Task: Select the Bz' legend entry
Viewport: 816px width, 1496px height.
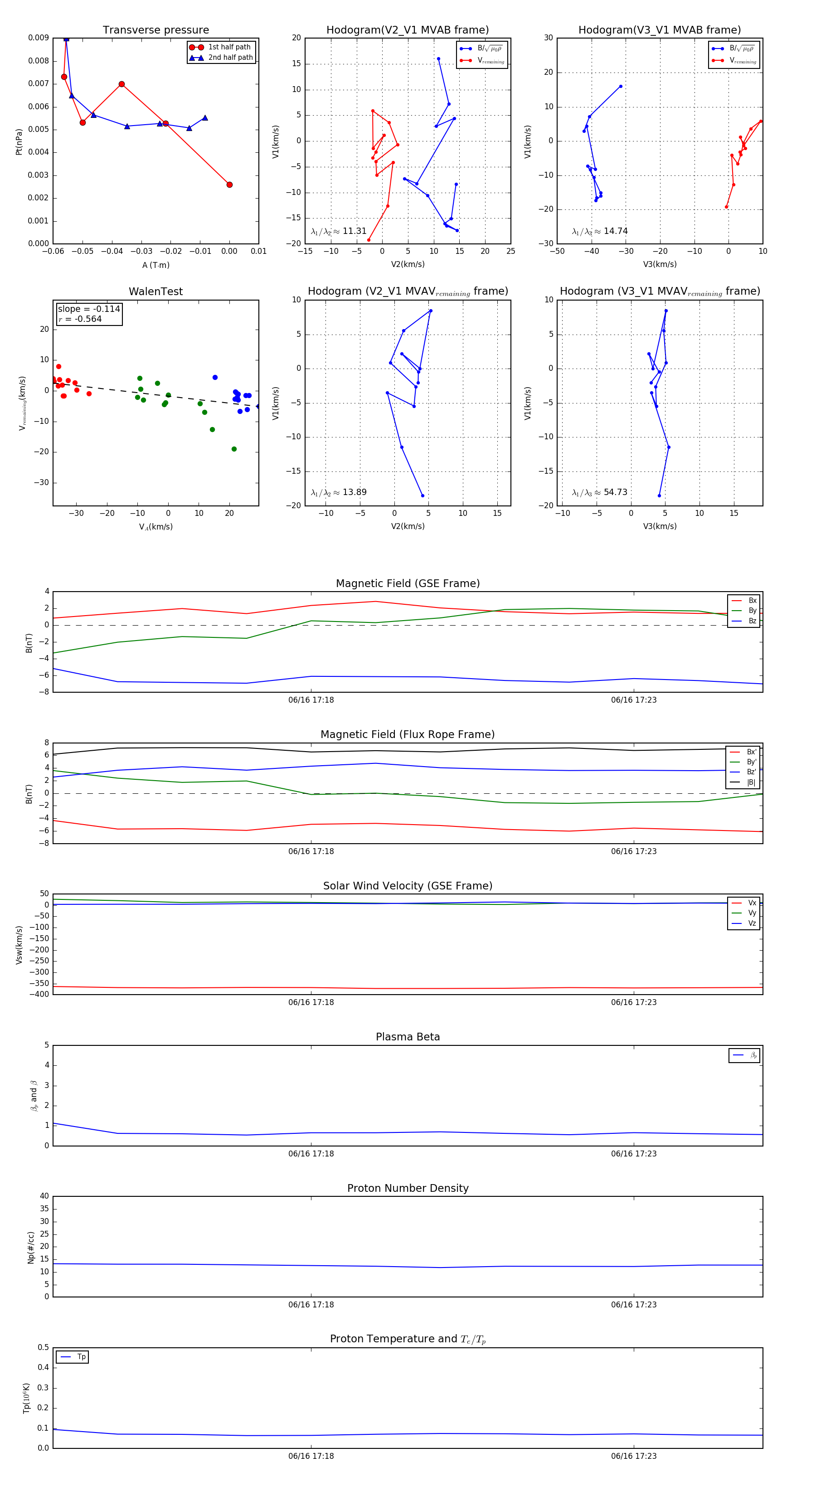Action: coord(743,772)
